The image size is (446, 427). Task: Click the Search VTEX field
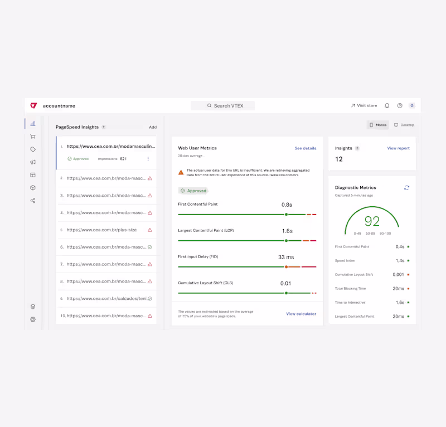click(x=222, y=105)
